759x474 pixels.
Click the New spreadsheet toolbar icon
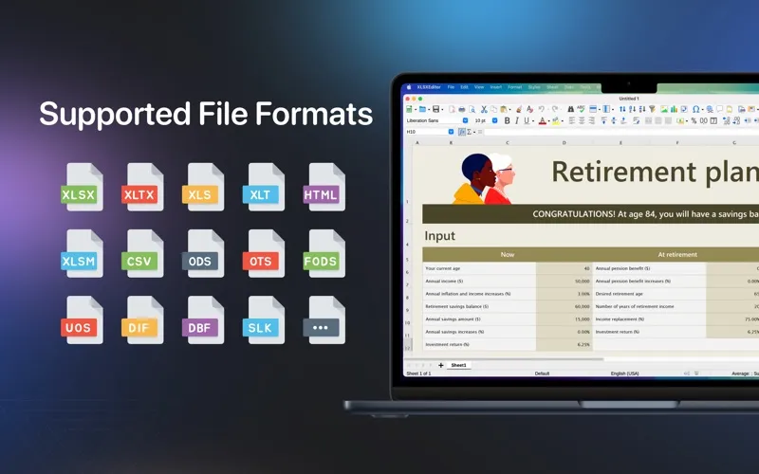pos(409,109)
